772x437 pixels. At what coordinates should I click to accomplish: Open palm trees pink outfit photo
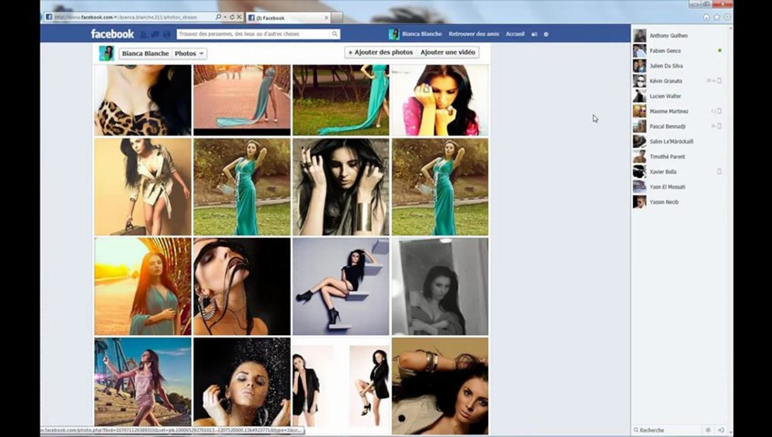[x=143, y=382]
